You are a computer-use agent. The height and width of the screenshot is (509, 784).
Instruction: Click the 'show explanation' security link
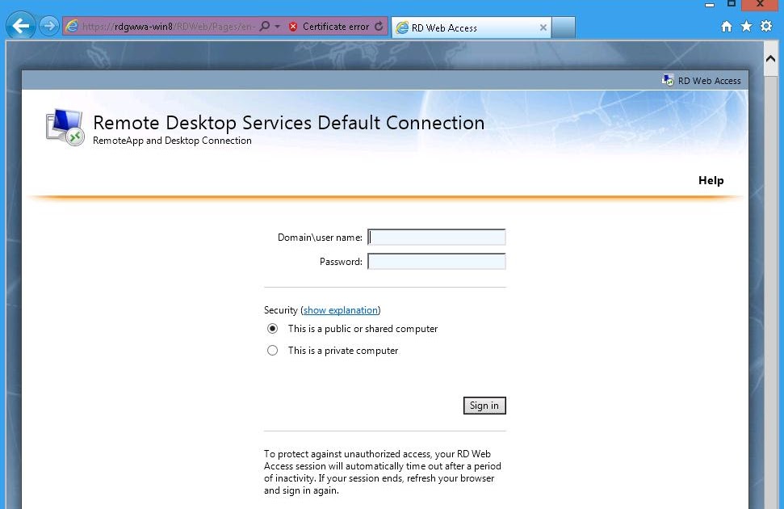click(x=340, y=309)
